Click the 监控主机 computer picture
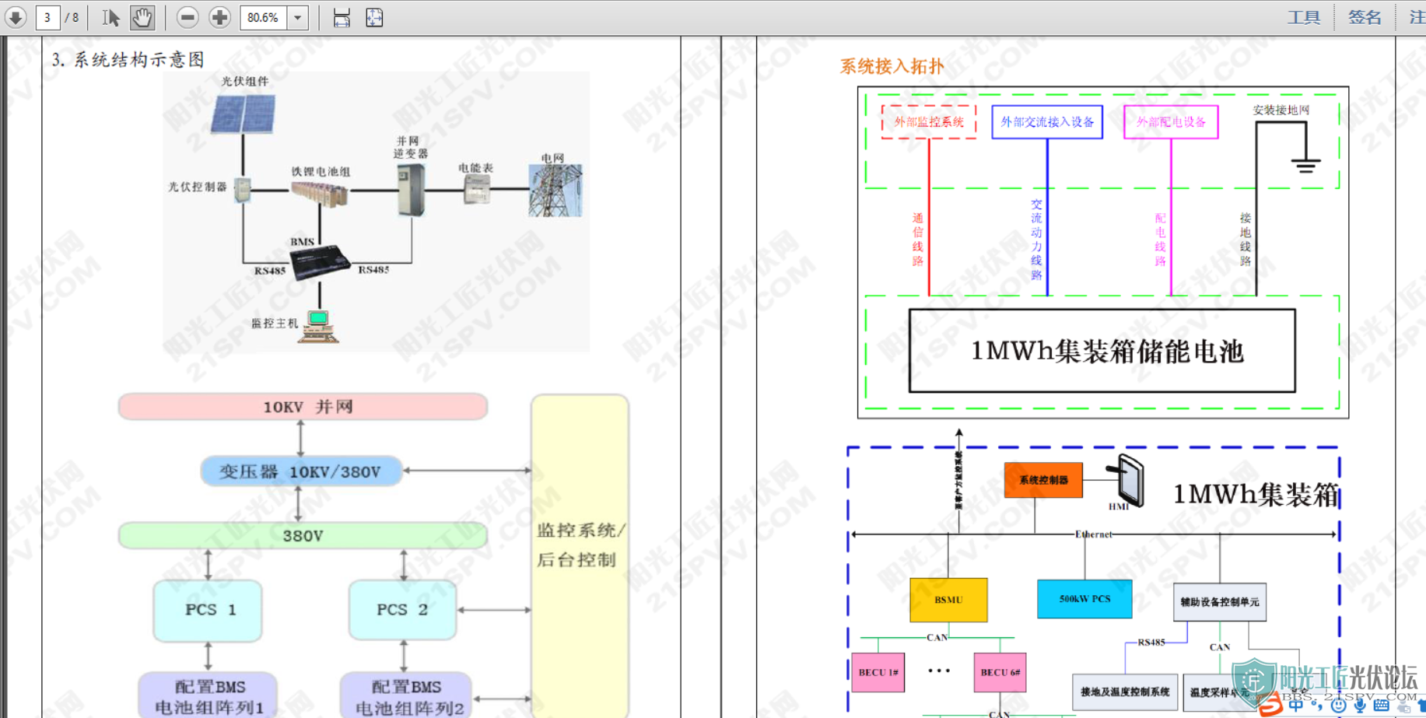 [x=320, y=326]
